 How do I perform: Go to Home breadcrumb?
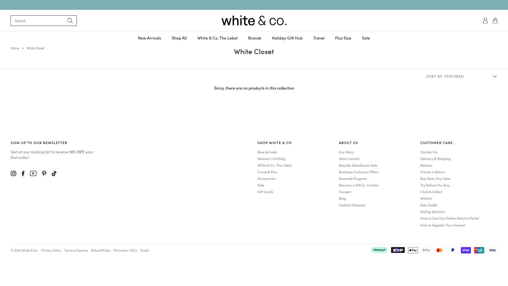click(x=15, y=48)
